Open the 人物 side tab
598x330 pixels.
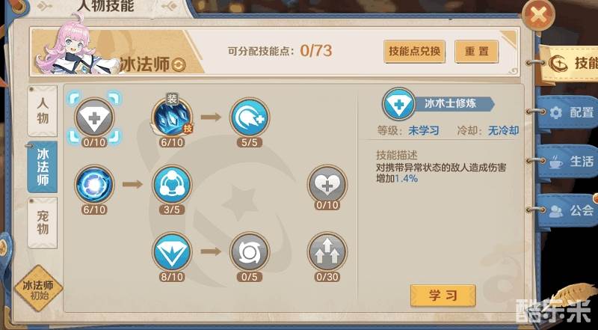[43, 111]
